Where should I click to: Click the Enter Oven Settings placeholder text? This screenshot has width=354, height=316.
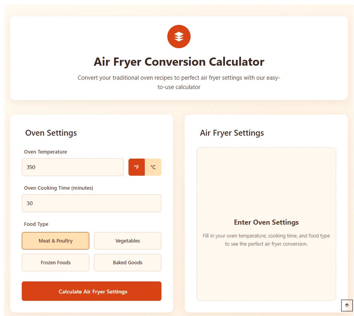click(x=266, y=222)
